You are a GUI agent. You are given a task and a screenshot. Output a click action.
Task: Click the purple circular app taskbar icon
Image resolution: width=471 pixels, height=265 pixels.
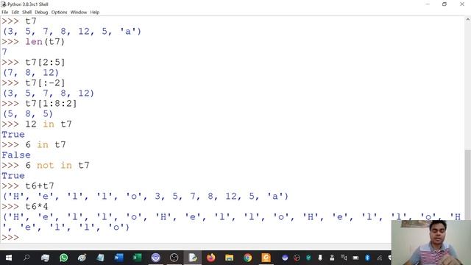tap(155, 258)
